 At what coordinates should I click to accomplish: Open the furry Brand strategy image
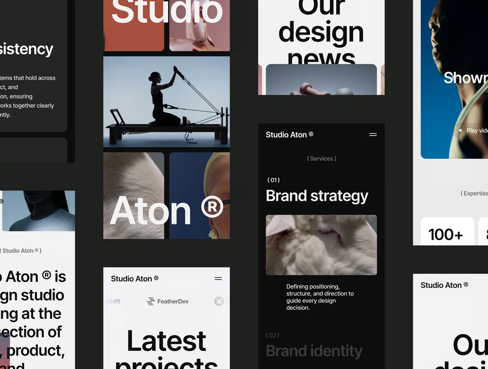pyautogui.click(x=321, y=245)
